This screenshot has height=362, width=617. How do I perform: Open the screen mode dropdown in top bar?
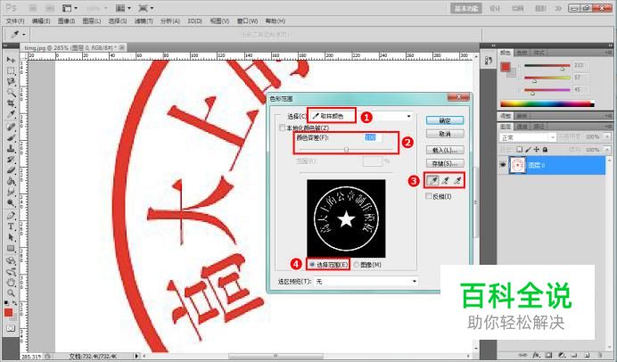[146, 8]
